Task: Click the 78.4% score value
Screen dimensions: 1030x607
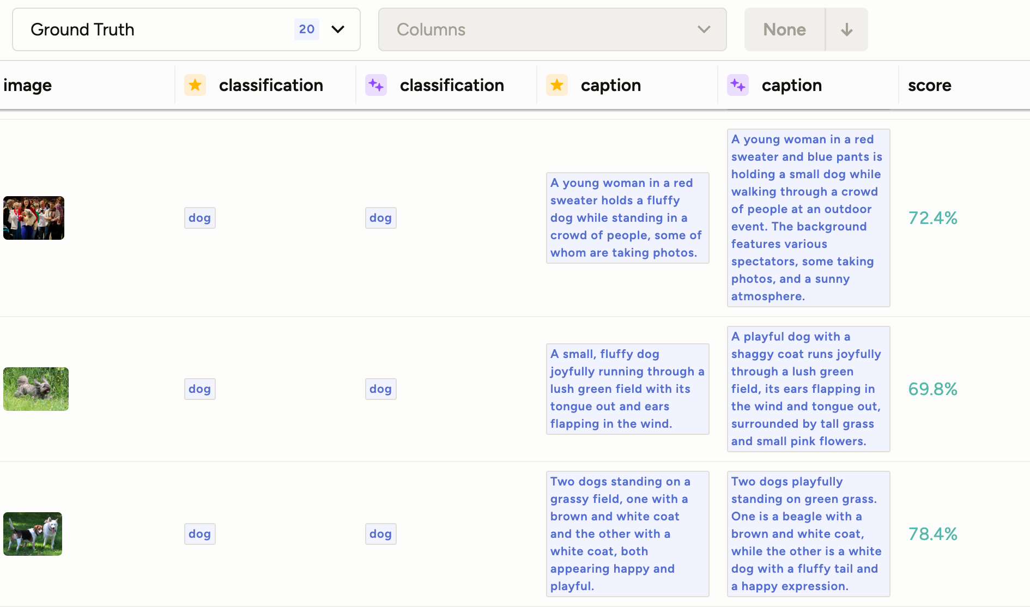Action: pos(932,534)
